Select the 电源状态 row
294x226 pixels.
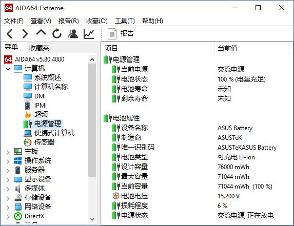click(x=197, y=215)
